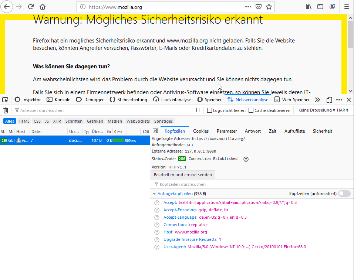This screenshot has width=354, height=280.
Task: Open the home page with the house icon
Action: pyautogui.click(x=43, y=7)
